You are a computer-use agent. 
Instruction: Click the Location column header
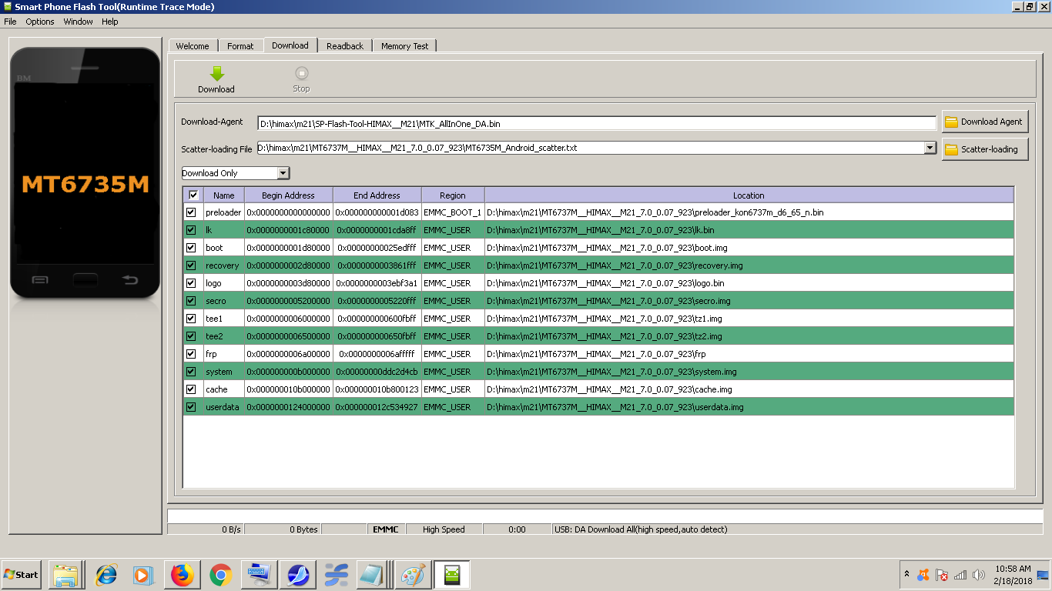(749, 195)
